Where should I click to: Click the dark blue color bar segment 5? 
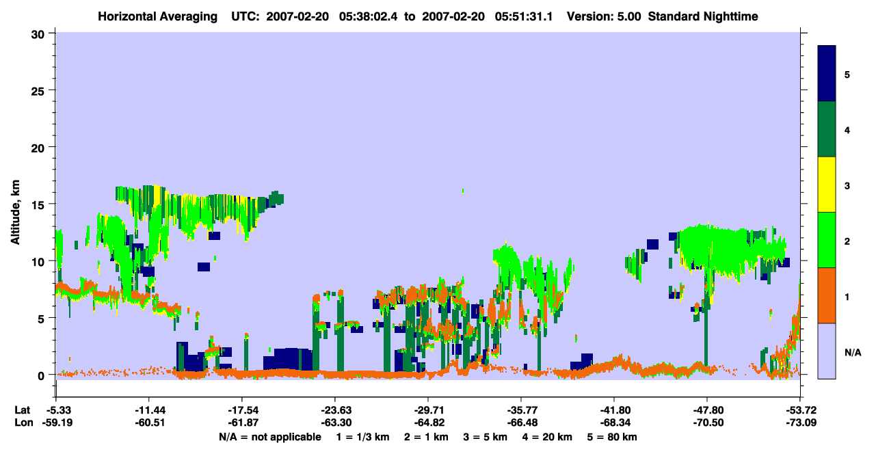827,74
